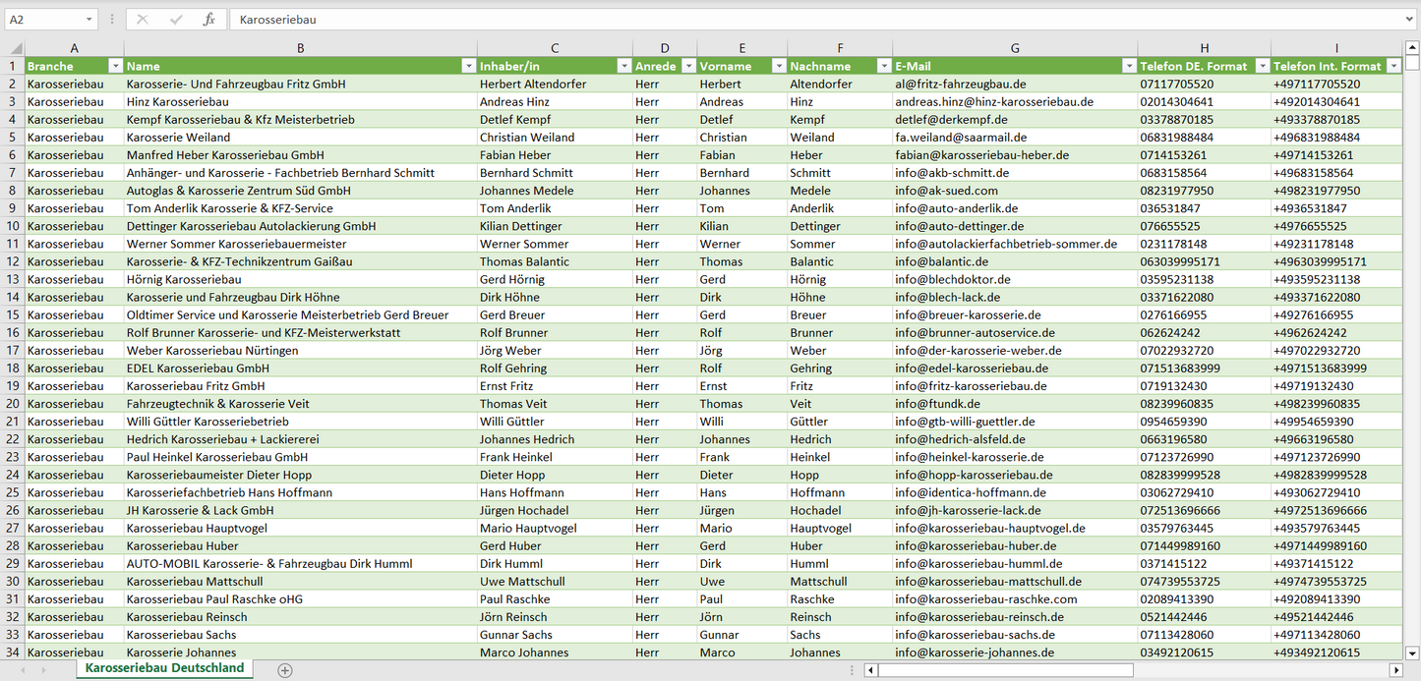Expand the formula bar with the chevron
Viewport: 1421px width, 681px height.
pyautogui.click(x=1411, y=20)
